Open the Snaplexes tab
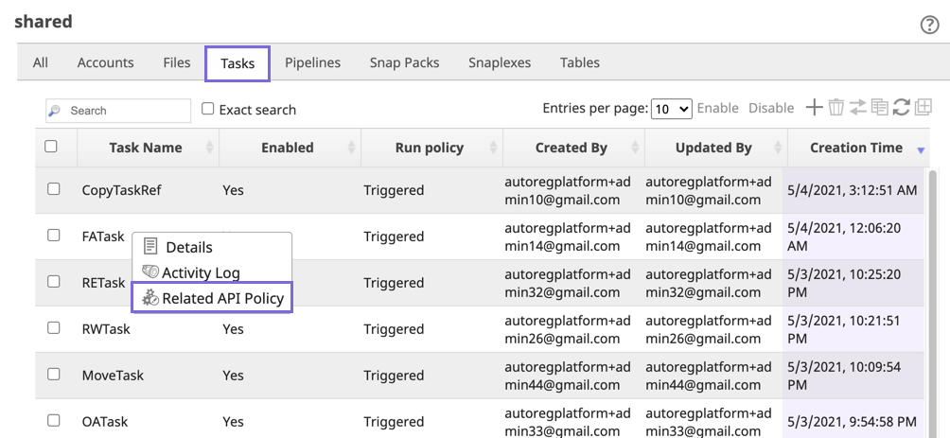Screen dimensions: 950x438 [500, 62]
